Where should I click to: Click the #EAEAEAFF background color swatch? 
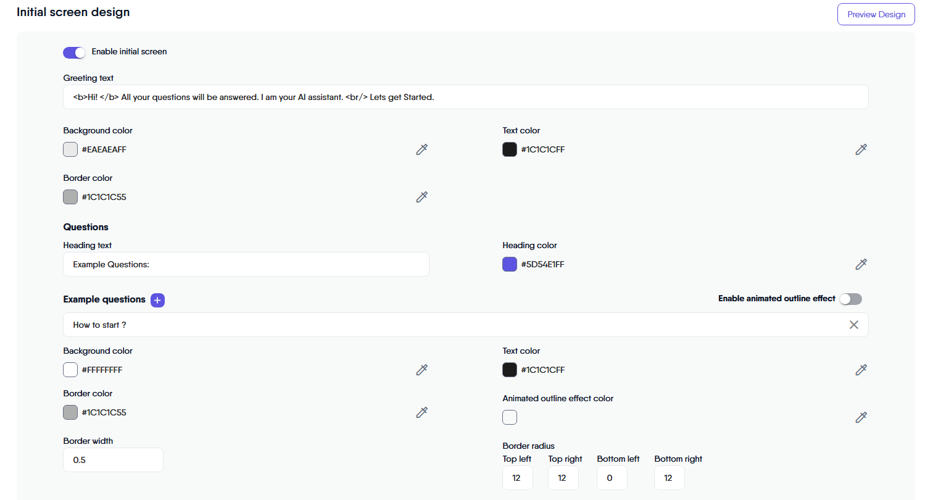[x=70, y=149]
